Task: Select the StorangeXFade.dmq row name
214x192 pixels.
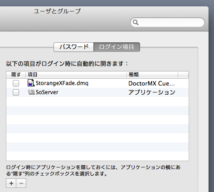Action: pyautogui.click(x=62, y=83)
